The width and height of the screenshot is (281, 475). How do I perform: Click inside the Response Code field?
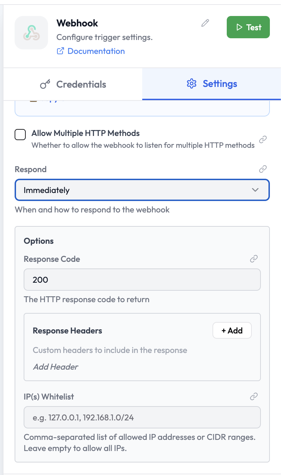tap(142, 280)
